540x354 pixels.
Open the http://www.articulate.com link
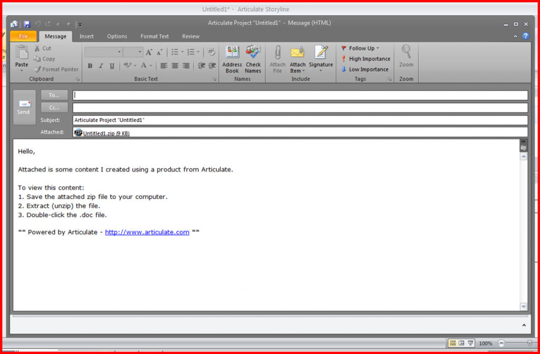(147, 232)
